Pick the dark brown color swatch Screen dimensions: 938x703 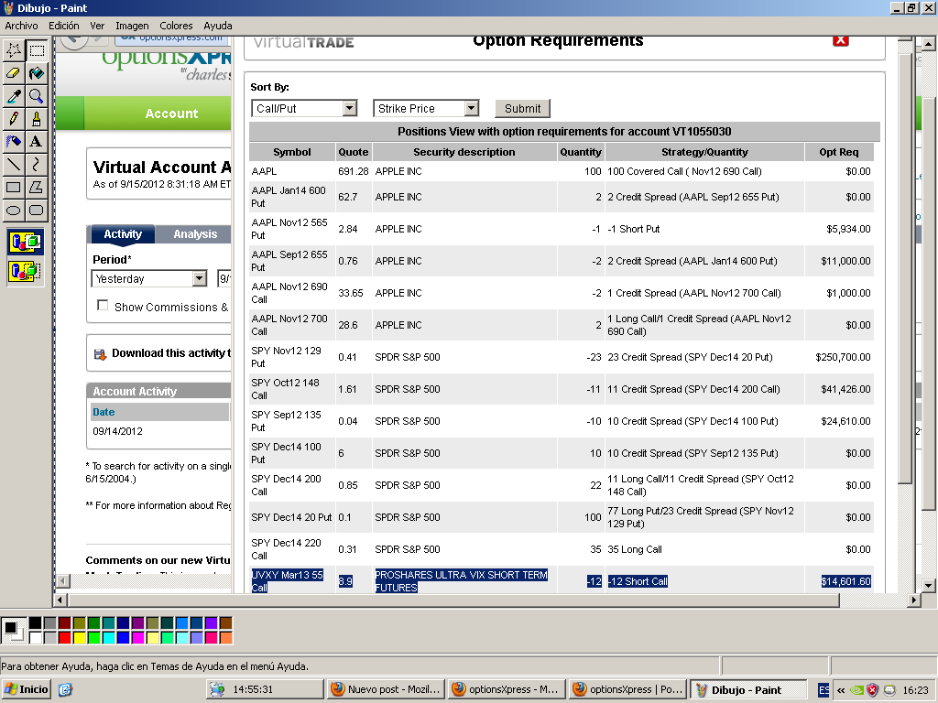coord(225,623)
